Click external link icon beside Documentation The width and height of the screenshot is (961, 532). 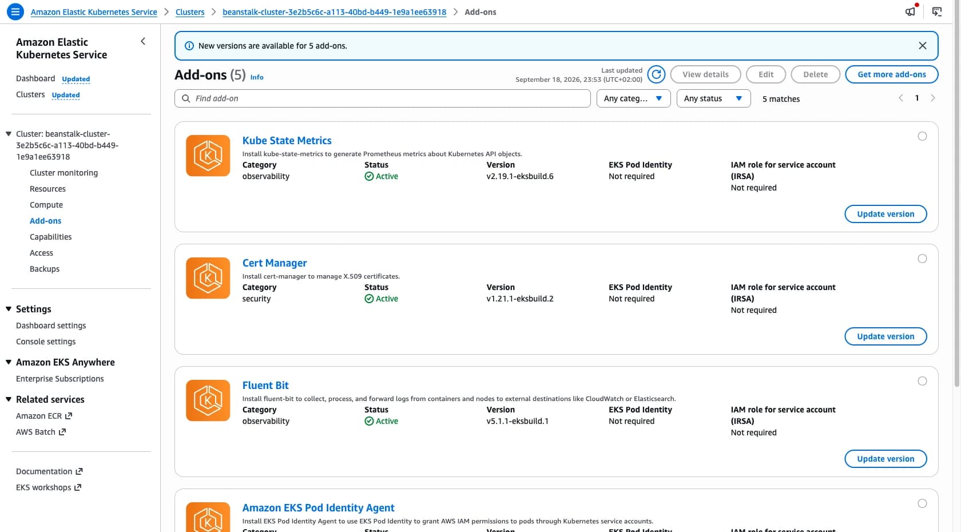point(79,471)
